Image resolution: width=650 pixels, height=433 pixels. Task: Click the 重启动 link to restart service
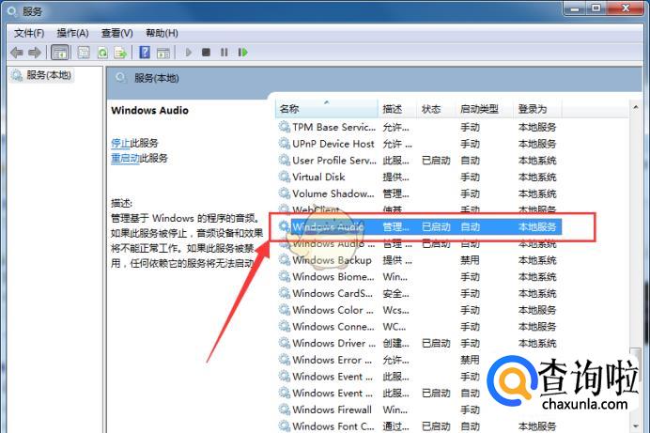coord(125,159)
